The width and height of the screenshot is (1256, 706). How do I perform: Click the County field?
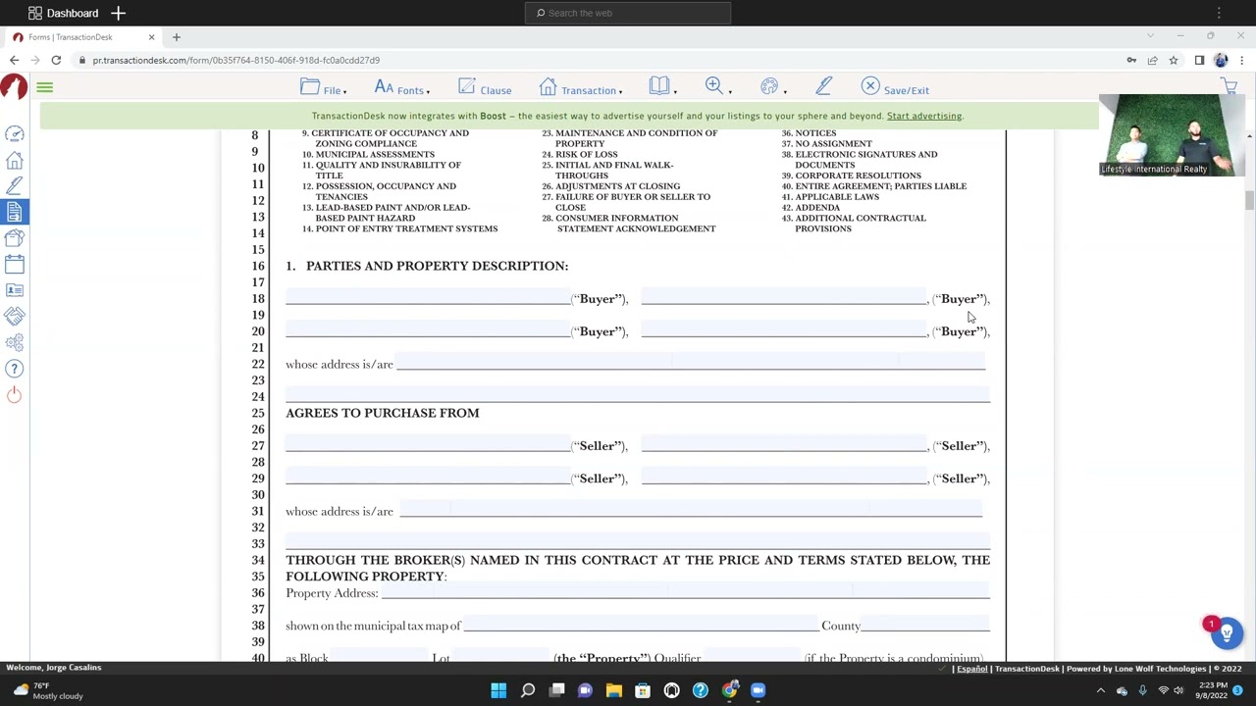[925, 625]
